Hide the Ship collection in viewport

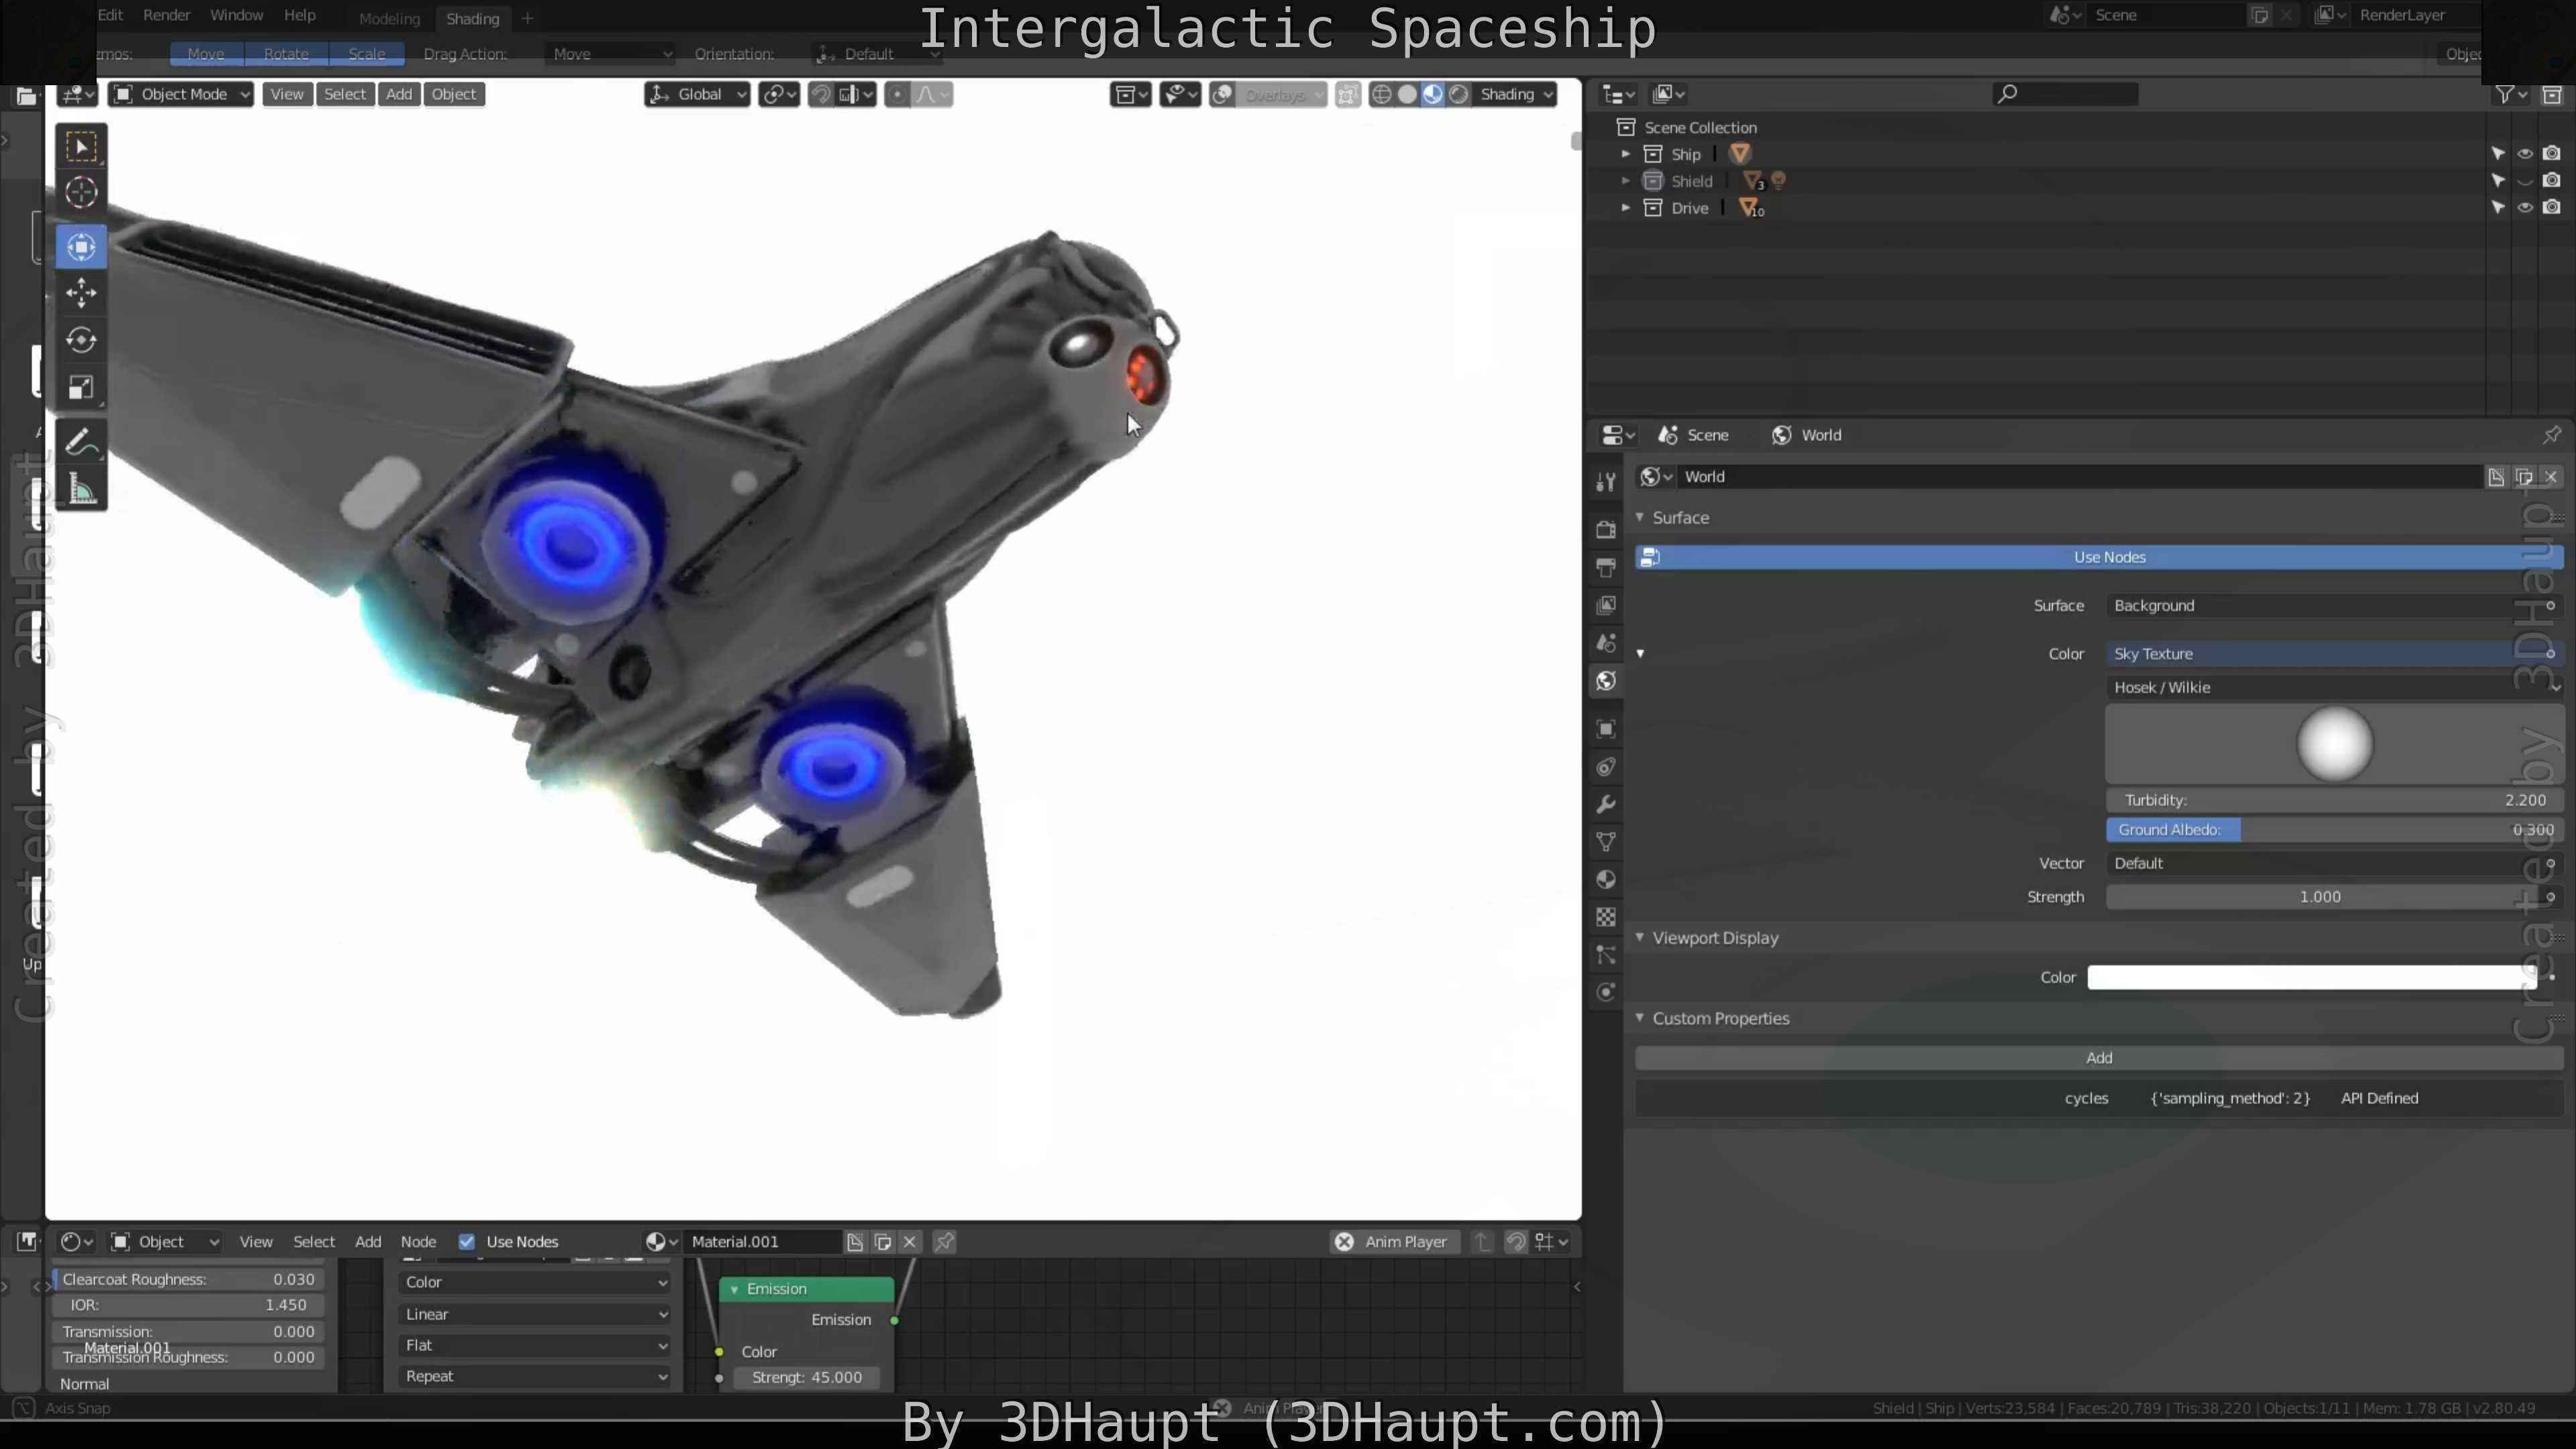click(2524, 154)
